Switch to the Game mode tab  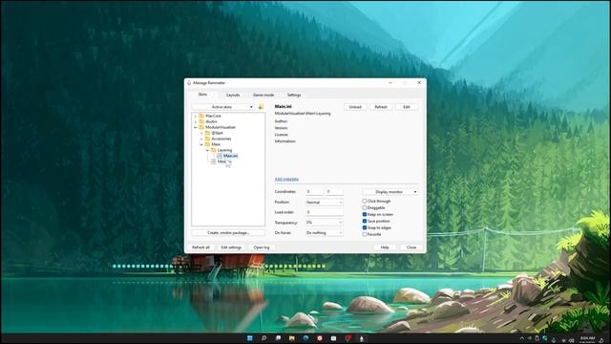coord(263,95)
